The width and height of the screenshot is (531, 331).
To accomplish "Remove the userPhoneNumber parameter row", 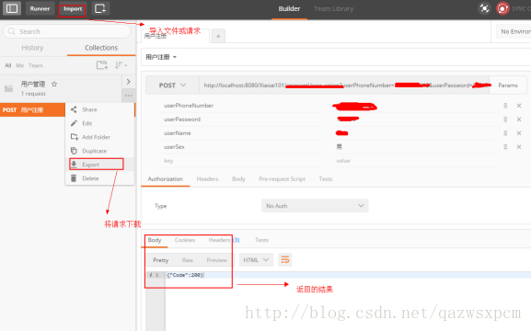I will click(x=519, y=106).
